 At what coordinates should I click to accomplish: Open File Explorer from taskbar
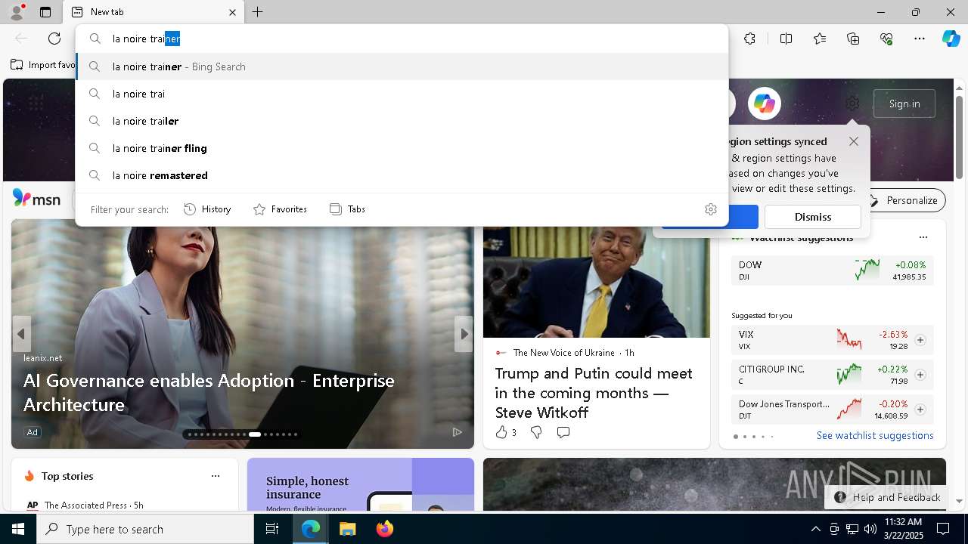347,529
